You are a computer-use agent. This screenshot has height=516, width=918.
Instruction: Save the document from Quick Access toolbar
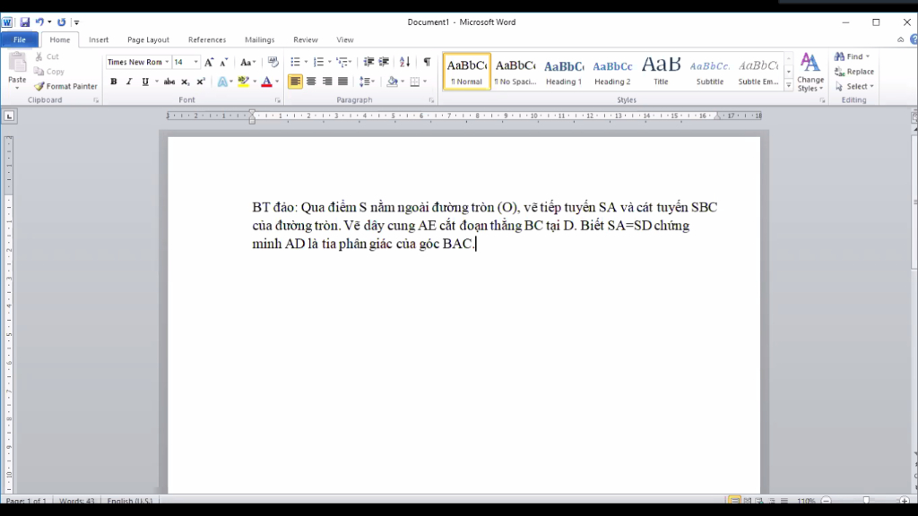tap(24, 22)
